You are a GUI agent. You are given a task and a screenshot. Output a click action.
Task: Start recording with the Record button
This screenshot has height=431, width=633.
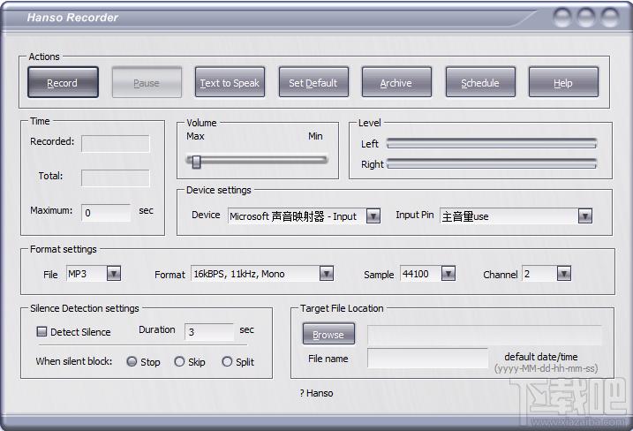click(63, 82)
